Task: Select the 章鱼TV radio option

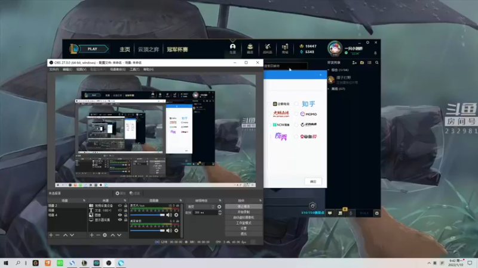Action: pos(296,137)
